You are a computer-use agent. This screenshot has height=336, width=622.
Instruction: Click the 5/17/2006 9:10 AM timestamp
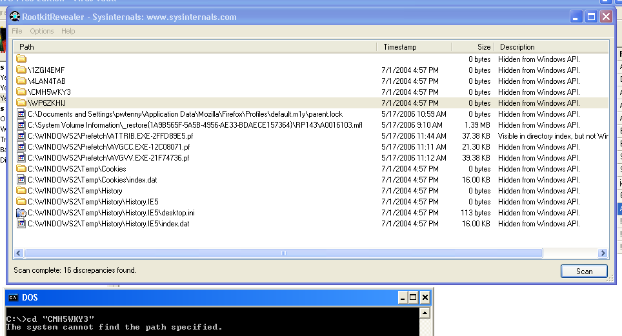[x=412, y=125]
